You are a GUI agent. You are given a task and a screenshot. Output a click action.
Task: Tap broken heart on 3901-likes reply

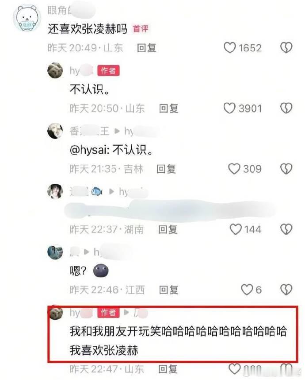pyautogui.click(x=286, y=108)
